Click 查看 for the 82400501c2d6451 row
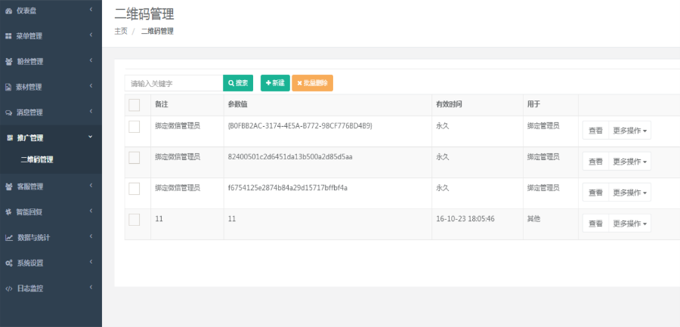 coord(595,162)
